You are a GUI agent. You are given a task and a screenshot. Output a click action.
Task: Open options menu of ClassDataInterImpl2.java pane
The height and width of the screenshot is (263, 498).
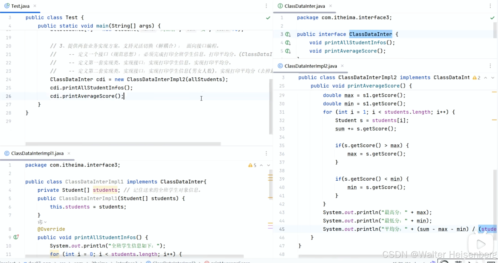[490, 66]
